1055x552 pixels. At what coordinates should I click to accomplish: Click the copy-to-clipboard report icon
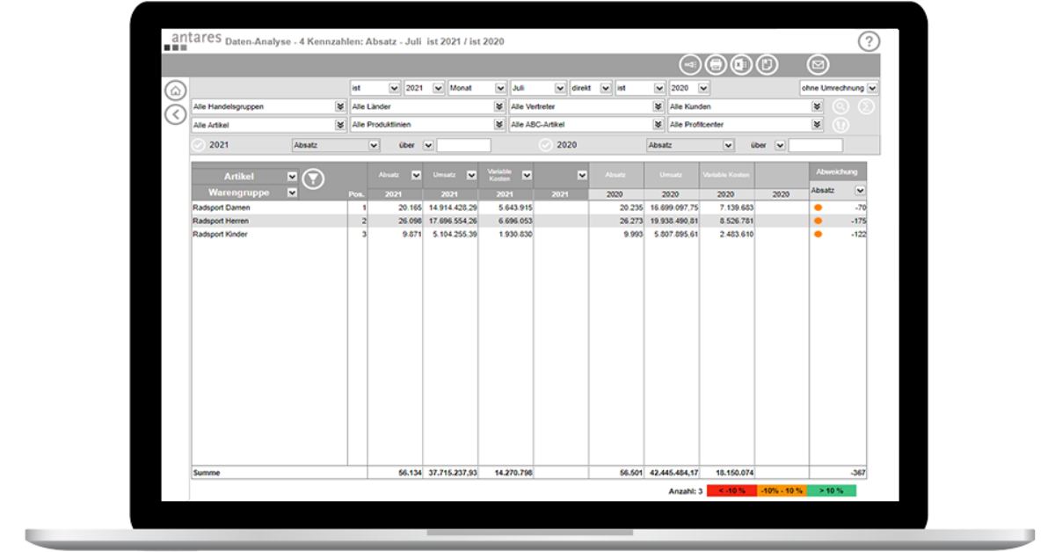(767, 64)
